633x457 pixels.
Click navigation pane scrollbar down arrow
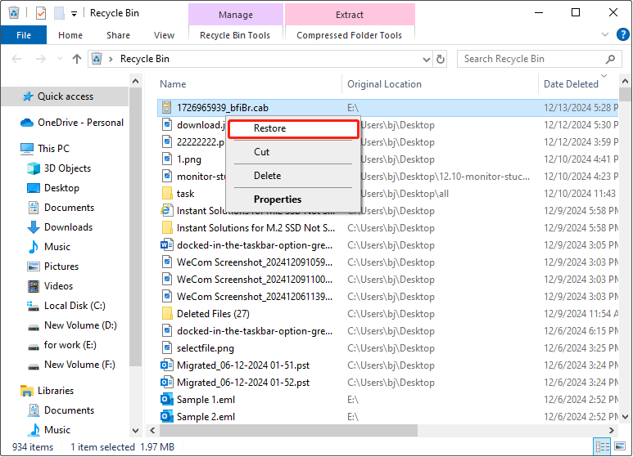tap(136, 430)
